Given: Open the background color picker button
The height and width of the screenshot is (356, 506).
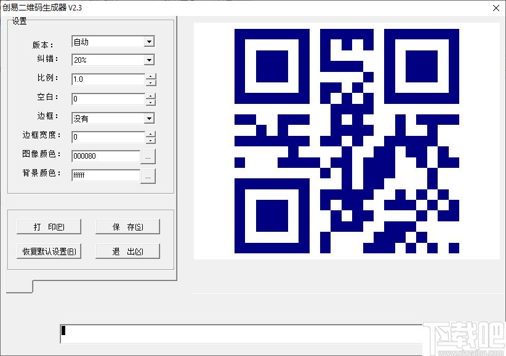Looking at the screenshot, I should click(148, 176).
